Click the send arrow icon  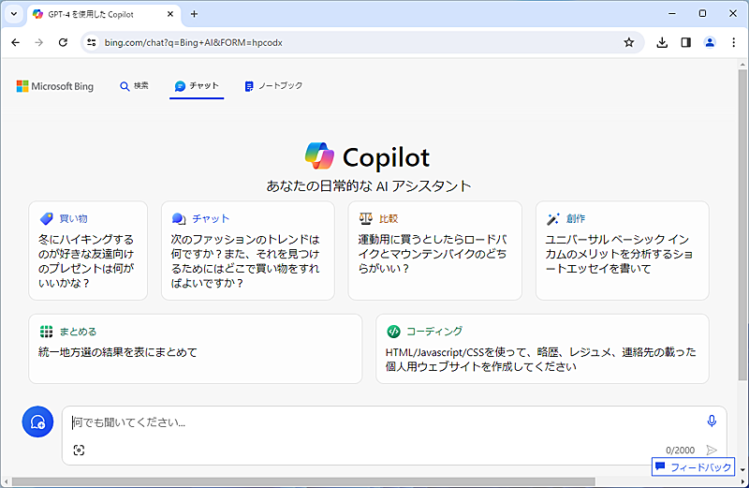[712, 451]
